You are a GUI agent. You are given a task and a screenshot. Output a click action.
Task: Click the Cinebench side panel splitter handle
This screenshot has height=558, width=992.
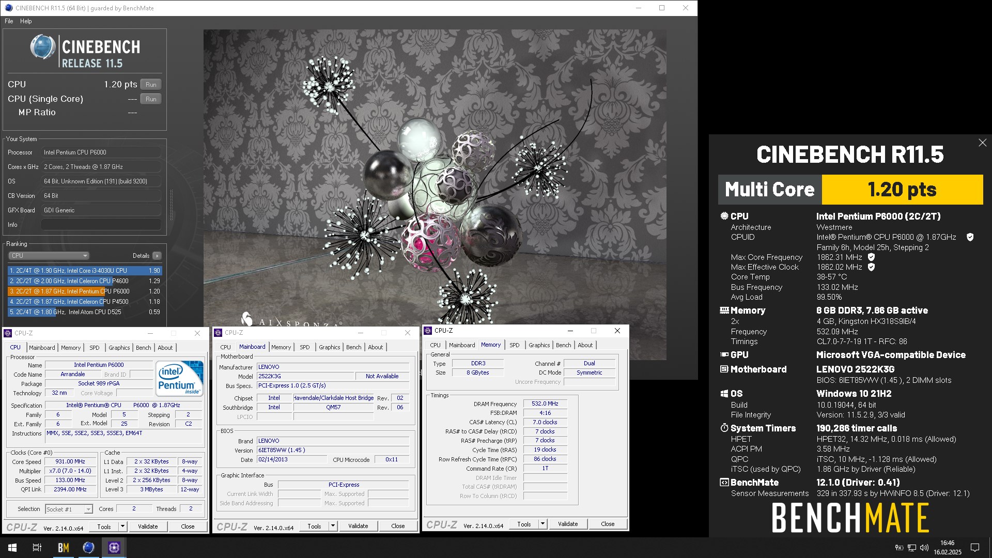pos(171,204)
